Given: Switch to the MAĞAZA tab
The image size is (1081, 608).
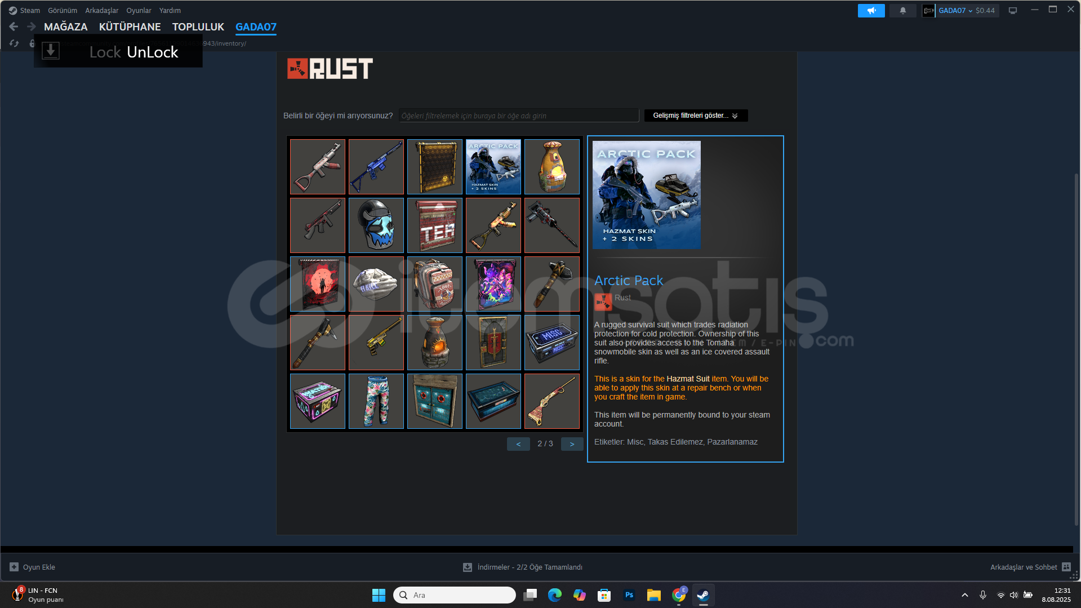Looking at the screenshot, I should tap(65, 26).
